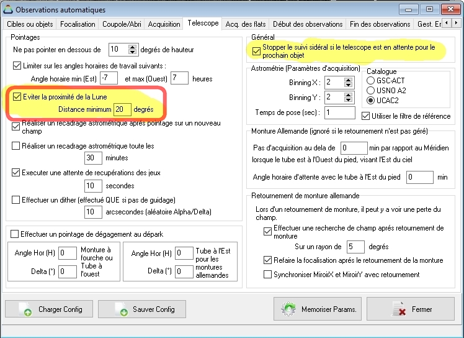
Task: Click the Distance minimum degrees field
Action: tap(122, 110)
